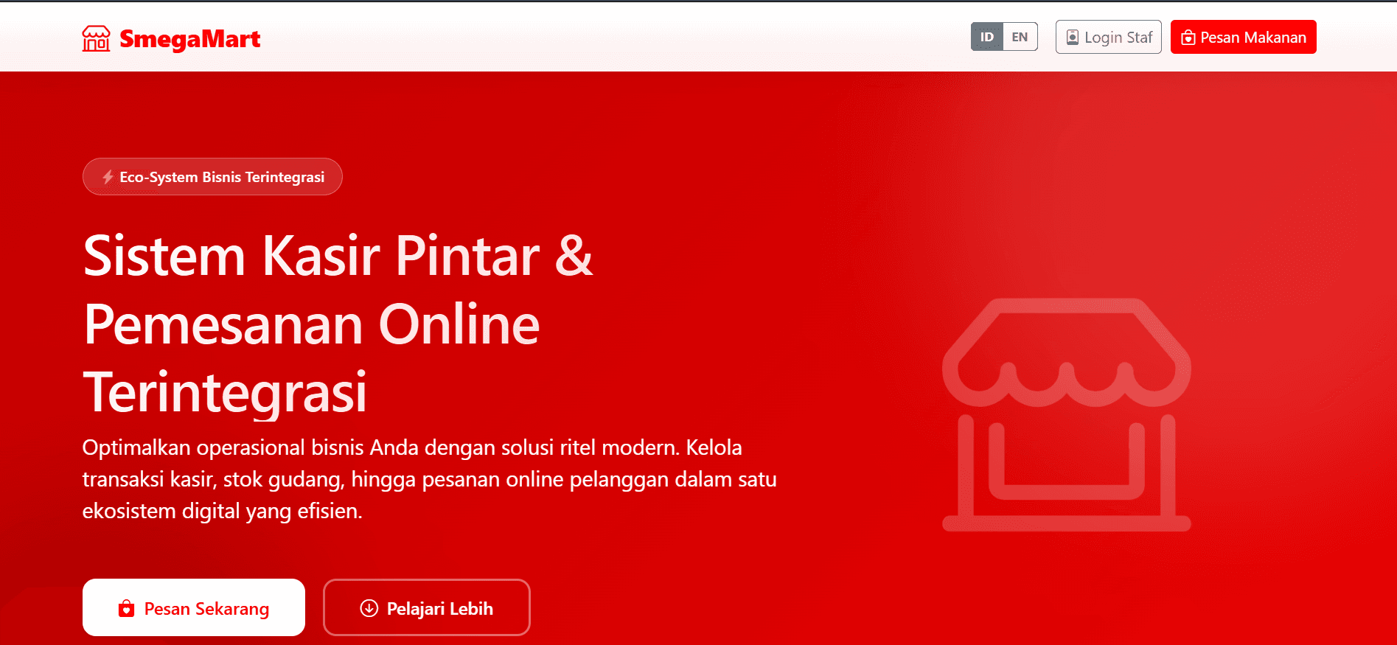Screen dimensions: 1397x645
Task: Click the lightning bolt icon in badge
Action: pos(108,177)
